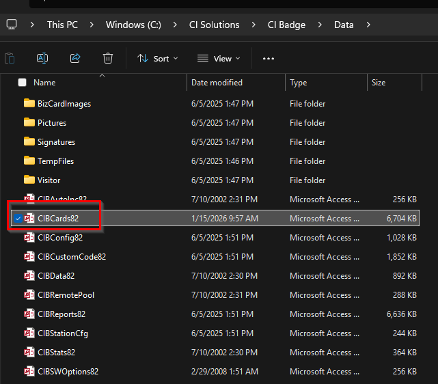Click the 6,636 KB size cell
Viewport: 438px width, 384px height.
pos(402,314)
